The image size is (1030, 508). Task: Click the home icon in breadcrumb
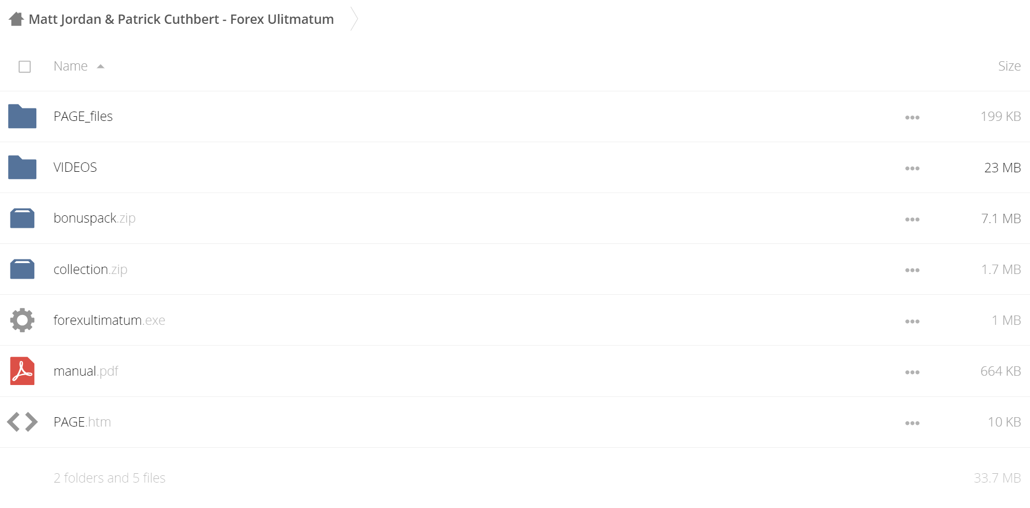(17, 19)
